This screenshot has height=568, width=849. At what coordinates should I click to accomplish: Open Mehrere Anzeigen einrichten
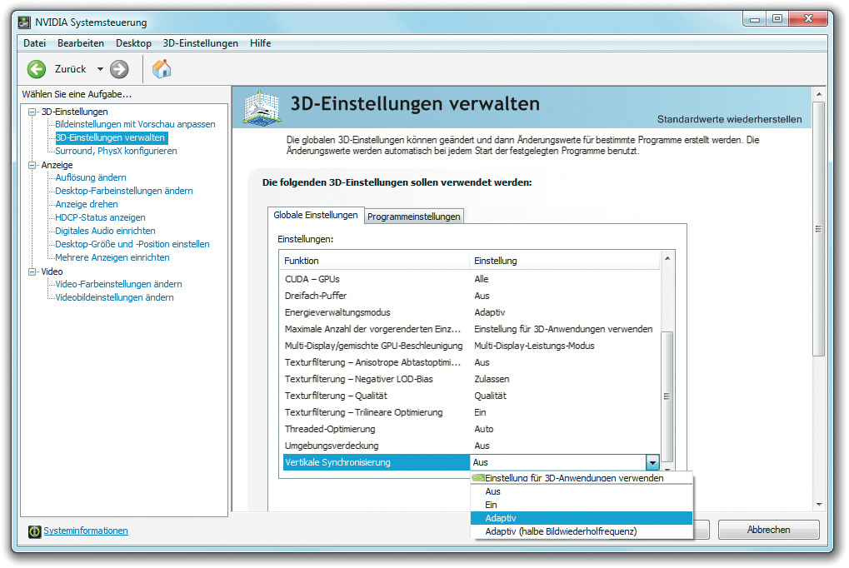pos(112,257)
